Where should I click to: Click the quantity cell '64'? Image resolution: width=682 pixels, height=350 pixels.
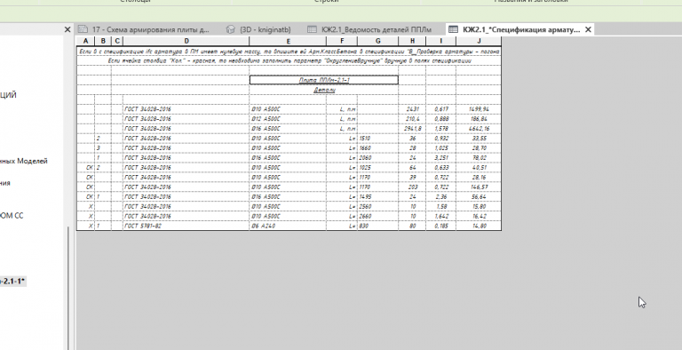412,168
